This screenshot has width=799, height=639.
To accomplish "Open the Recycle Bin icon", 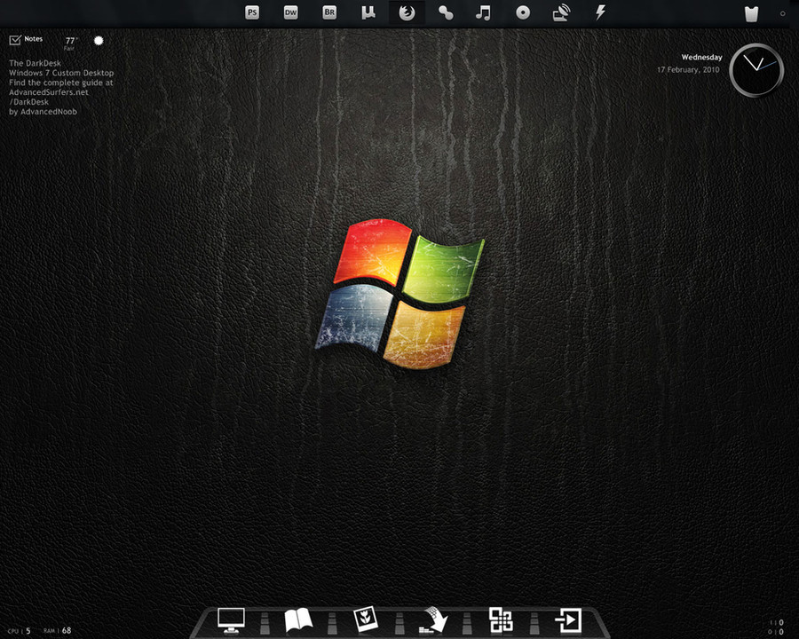I will [752, 13].
